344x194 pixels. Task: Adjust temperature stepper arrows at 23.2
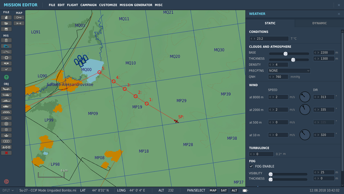tap(253, 39)
